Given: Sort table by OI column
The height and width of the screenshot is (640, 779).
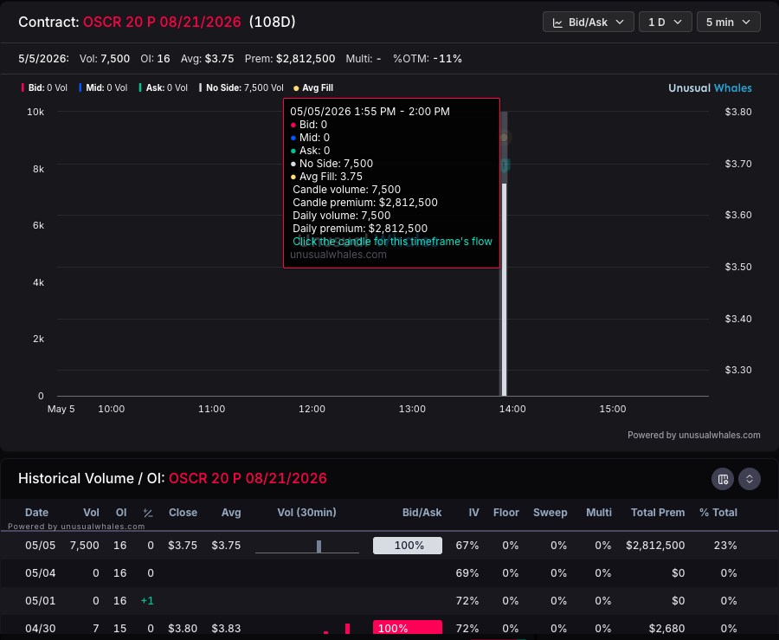Looking at the screenshot, I should (121, 513).
